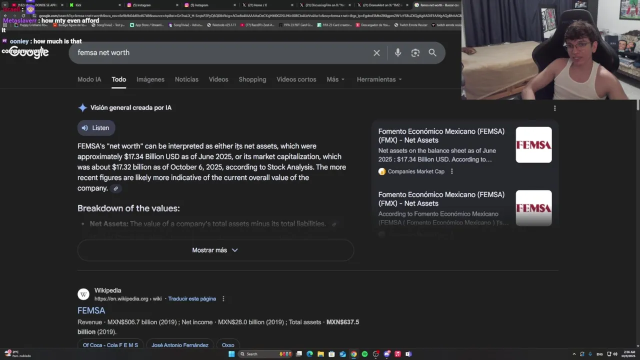Switch to Shopping results tab

click(x=252, y=79)
